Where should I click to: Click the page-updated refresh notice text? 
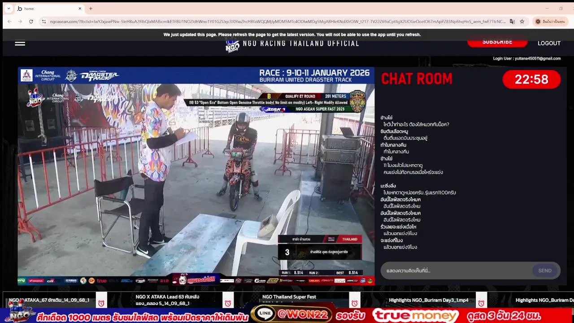(x=292, y=35)
